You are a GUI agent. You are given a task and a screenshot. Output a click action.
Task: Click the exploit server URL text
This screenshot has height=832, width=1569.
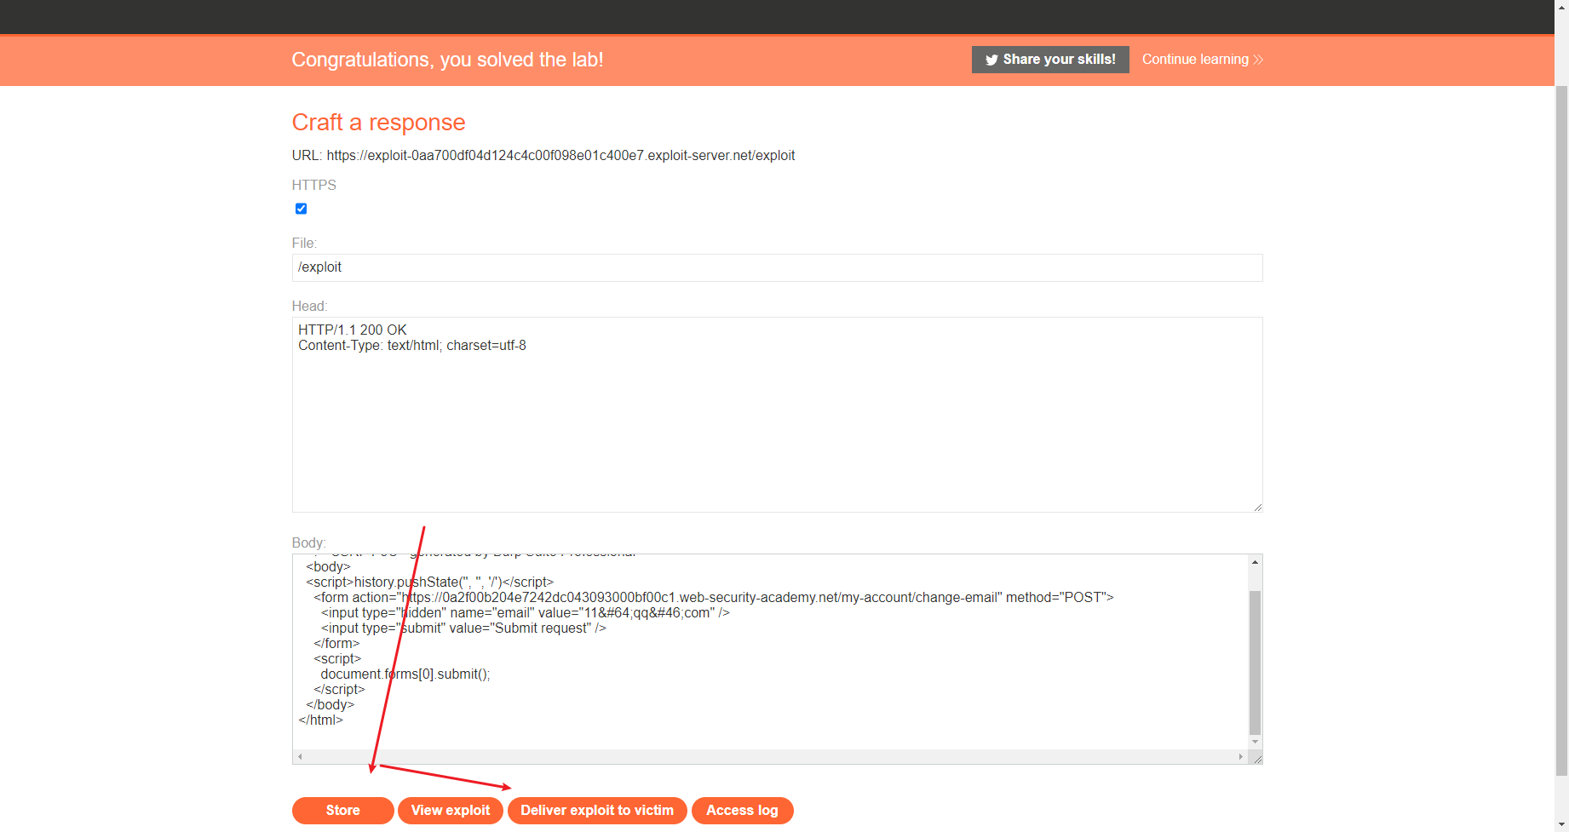point(560,156)
